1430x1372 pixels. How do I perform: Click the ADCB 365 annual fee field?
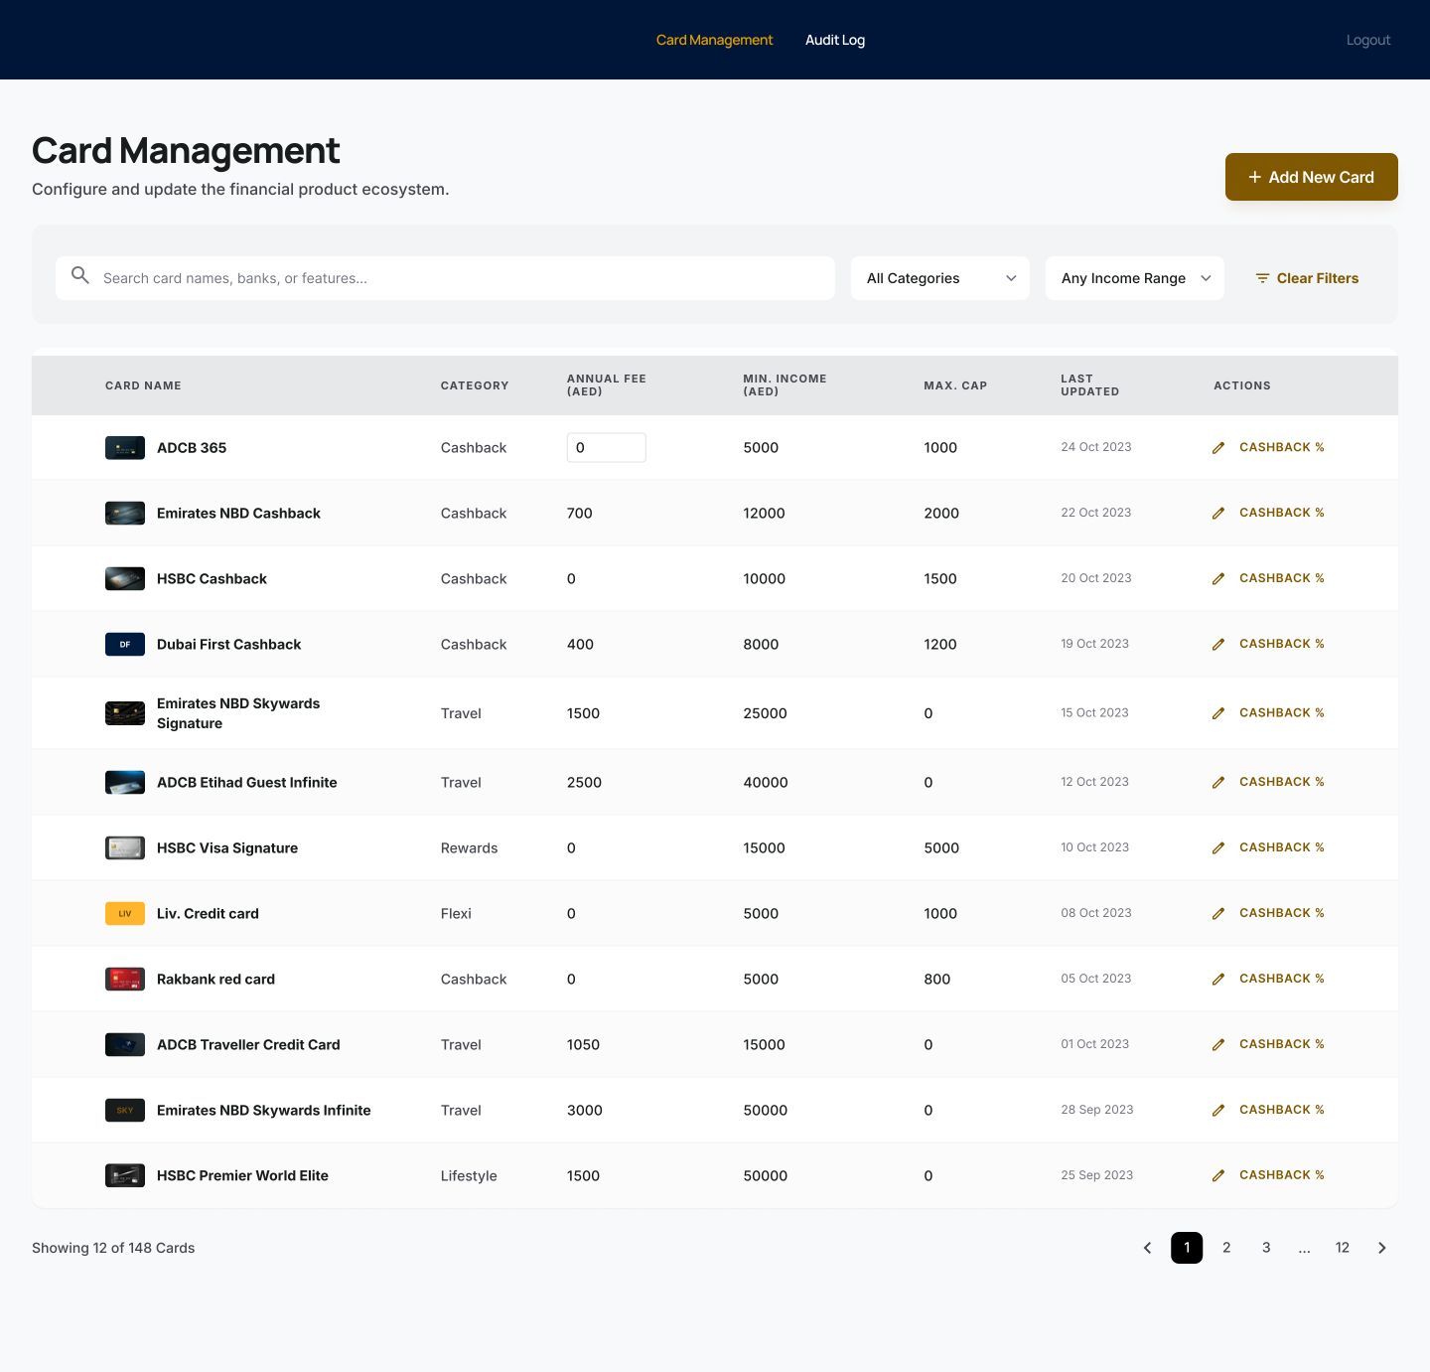(607, 448)
